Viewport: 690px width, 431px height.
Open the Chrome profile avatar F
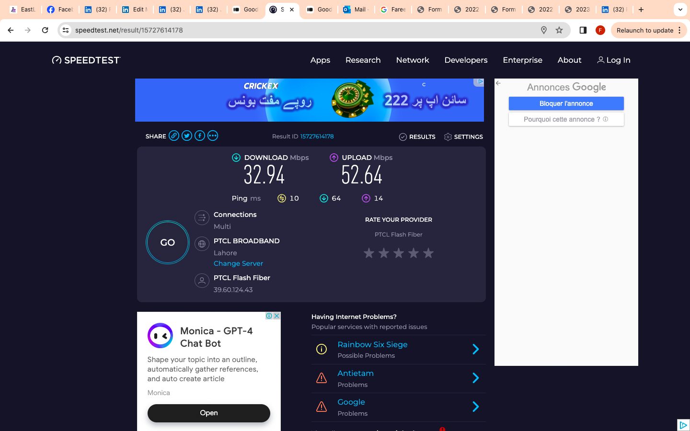click(600, 30)
